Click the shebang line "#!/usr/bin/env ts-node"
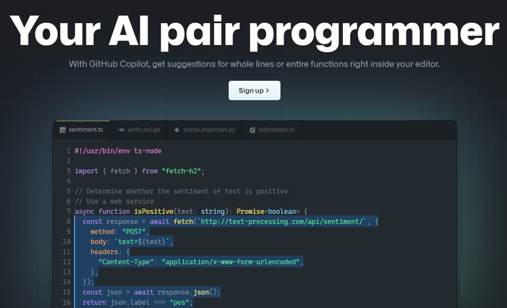Viewport: 507px width, 308px height. [x=118, y=151]
